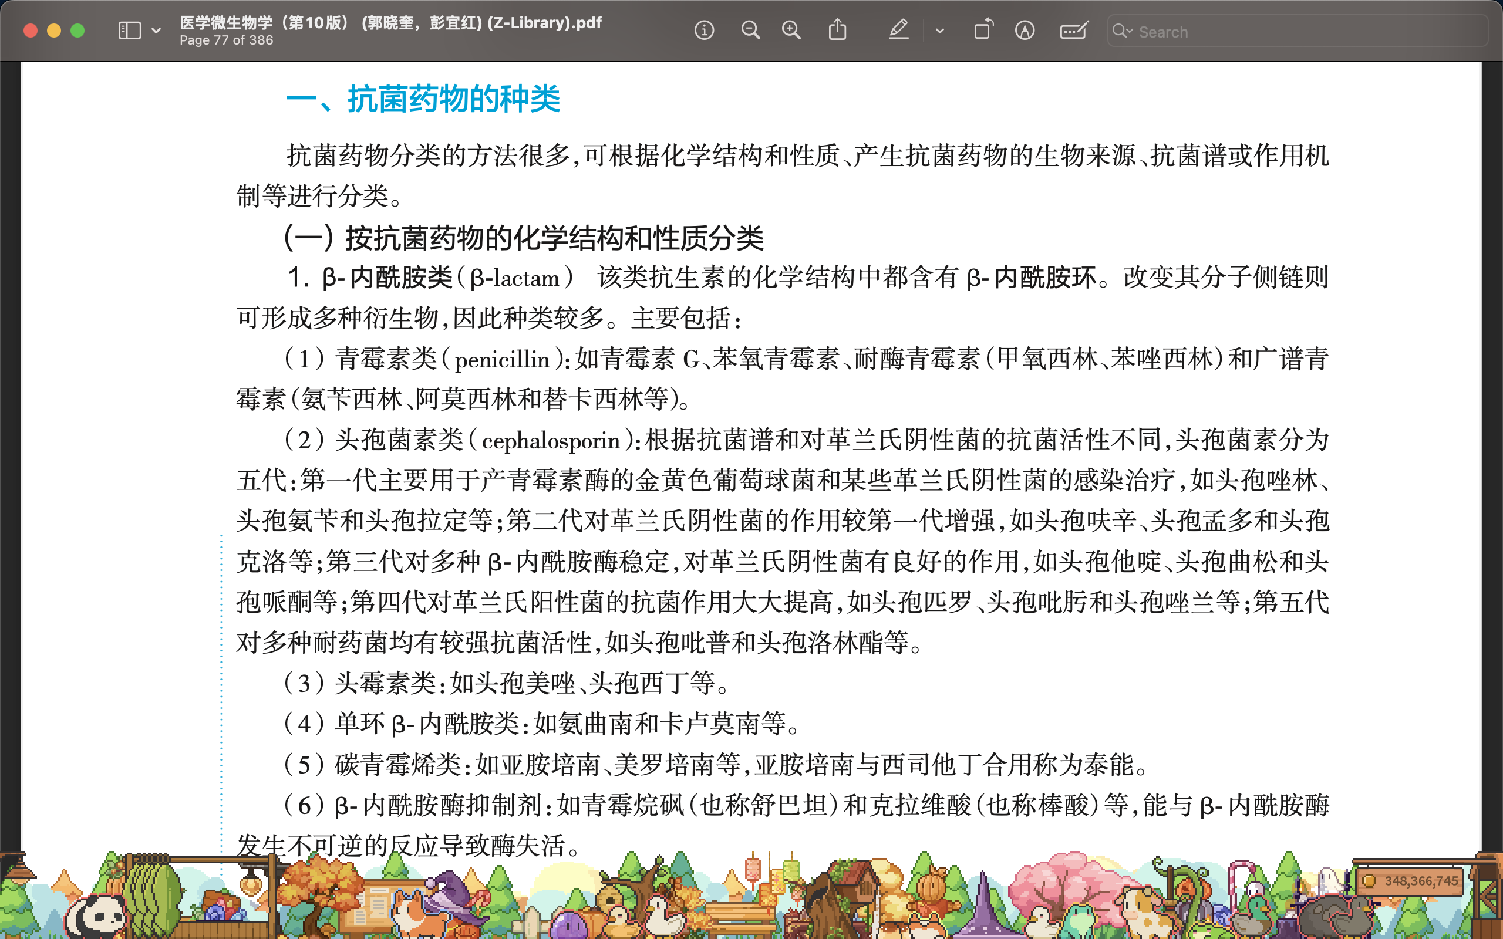Toggle the Markup toolbar button
The image size is (1503, 939).
(1025, 31)
